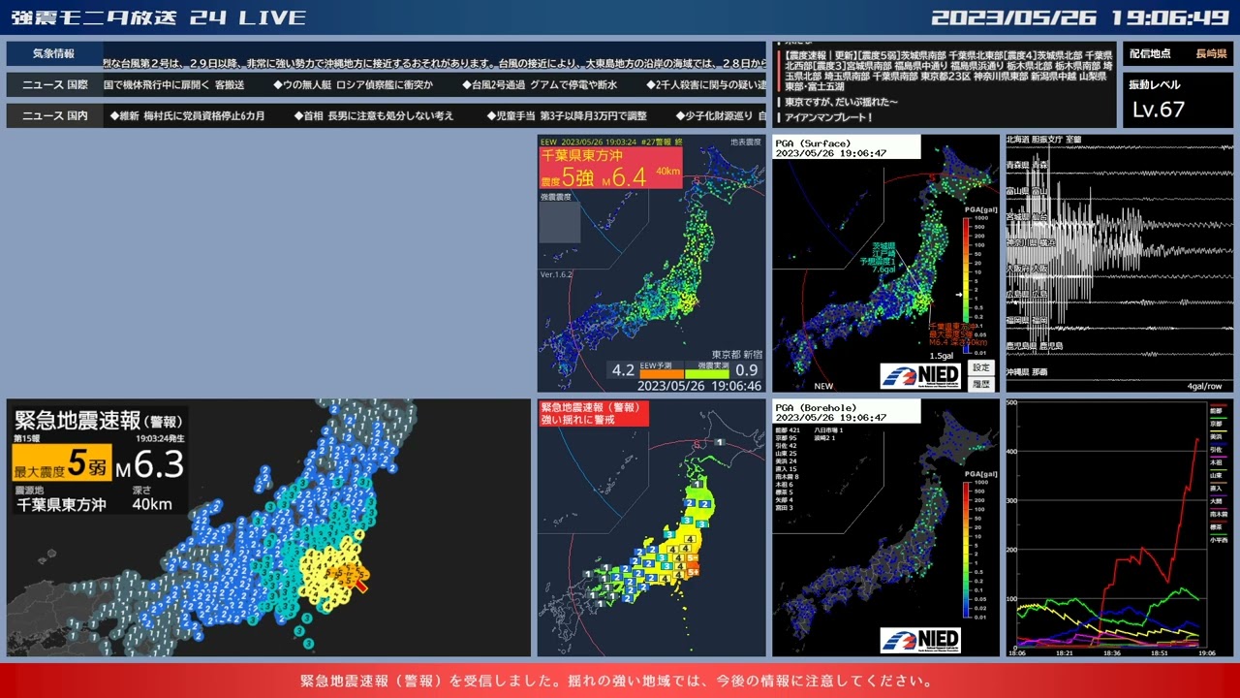
Task: Click the 強い揺れに警戒 warning banner
Action: [x=594, y=414]
